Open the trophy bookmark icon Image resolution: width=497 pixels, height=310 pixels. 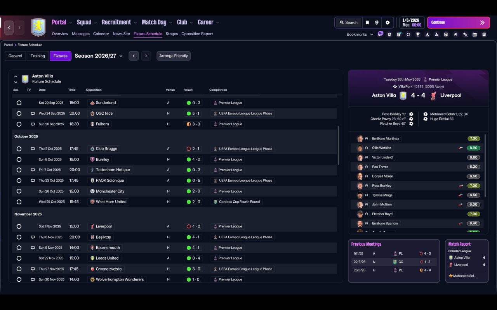(x=418, y=34)
